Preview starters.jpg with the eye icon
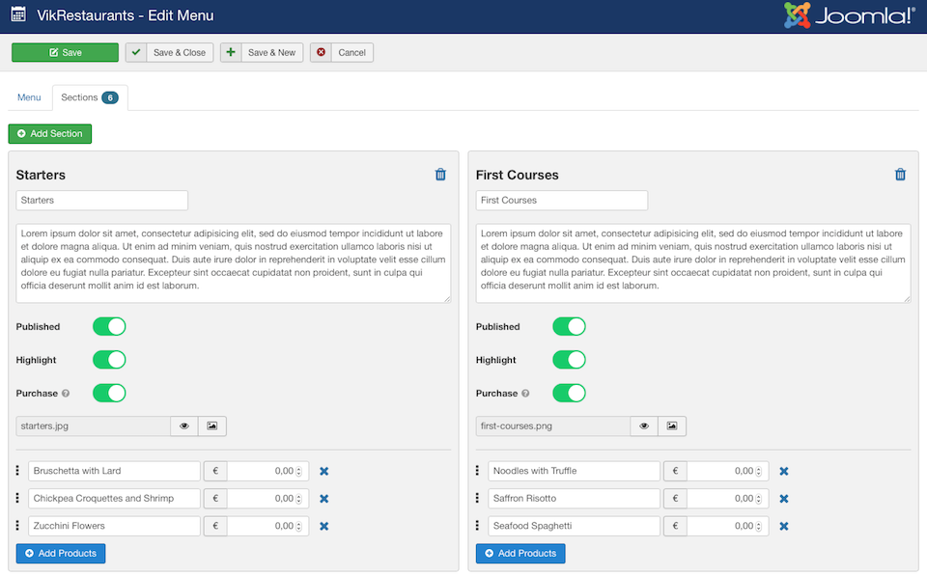 (x=184, y=425)
